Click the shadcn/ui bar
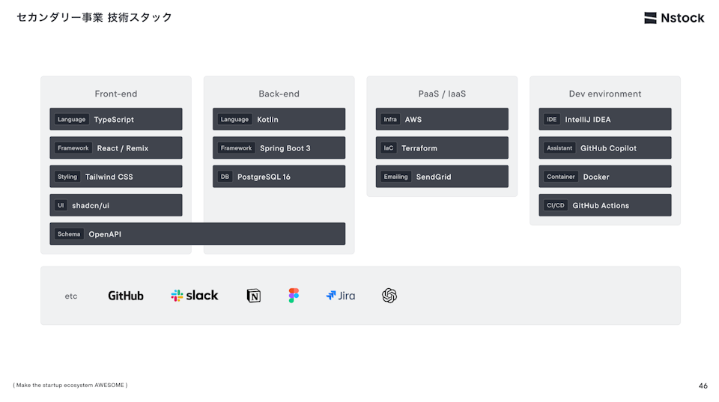719x402 pixels. 116,205
